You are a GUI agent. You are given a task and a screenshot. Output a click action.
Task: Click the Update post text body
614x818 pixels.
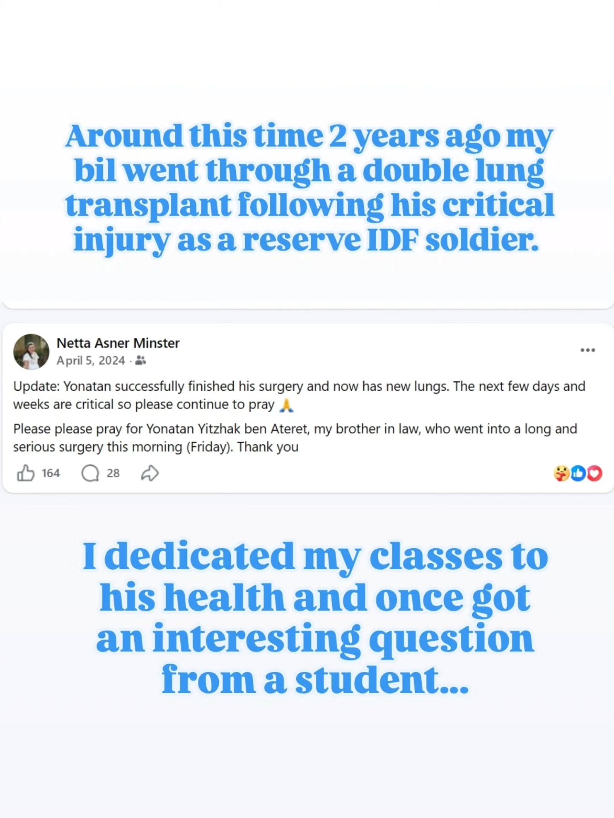pos(298,395)
